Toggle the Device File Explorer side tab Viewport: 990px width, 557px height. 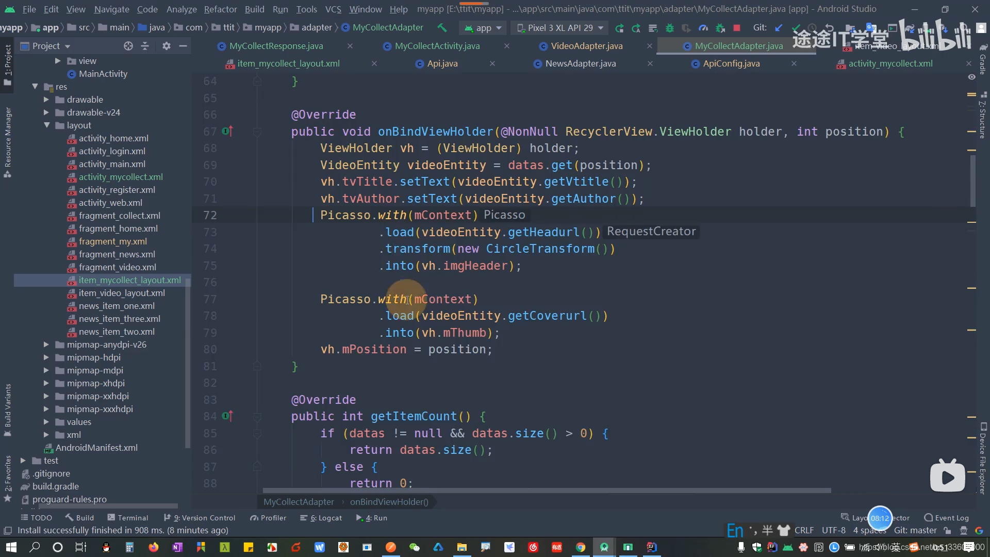(983, 458)
